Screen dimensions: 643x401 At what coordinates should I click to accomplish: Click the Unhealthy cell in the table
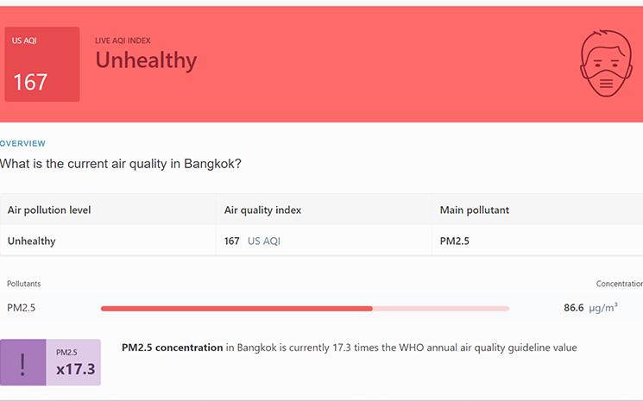point(32,241)
